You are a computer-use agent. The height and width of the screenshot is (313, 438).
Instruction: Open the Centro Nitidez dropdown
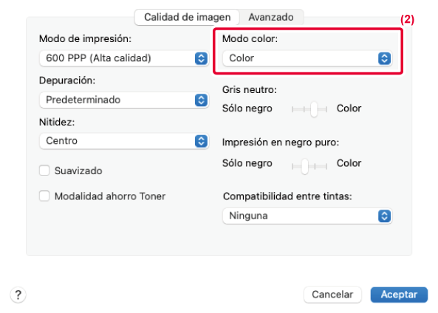coord(124,141)
